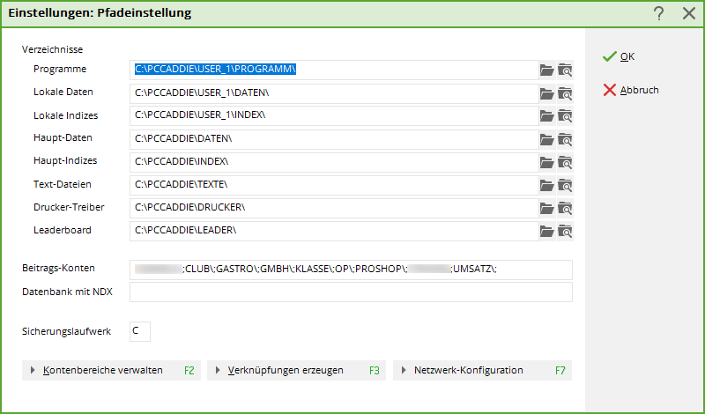Click the Text-Dateien path field
The height and width of the screenshot is (414, 705).
point(334,185)
